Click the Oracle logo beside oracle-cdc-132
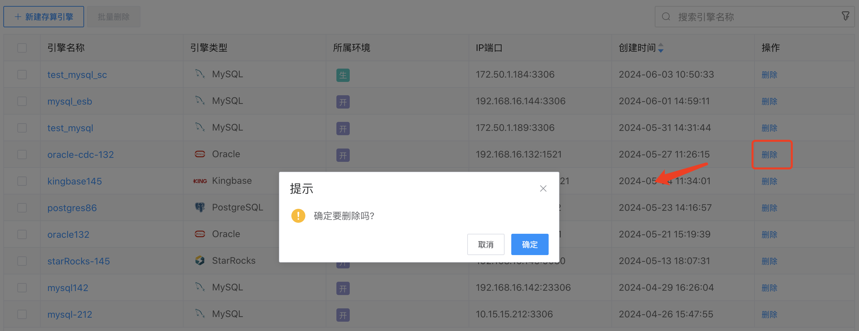Image resolution: width=859 pixels, height=331 pixels. pos(200,154)
